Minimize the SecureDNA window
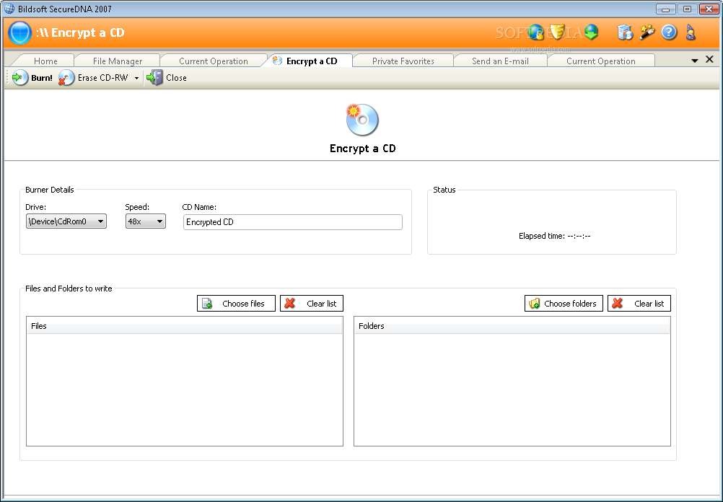This screenshot has height=502, width=723. [665, 9]
